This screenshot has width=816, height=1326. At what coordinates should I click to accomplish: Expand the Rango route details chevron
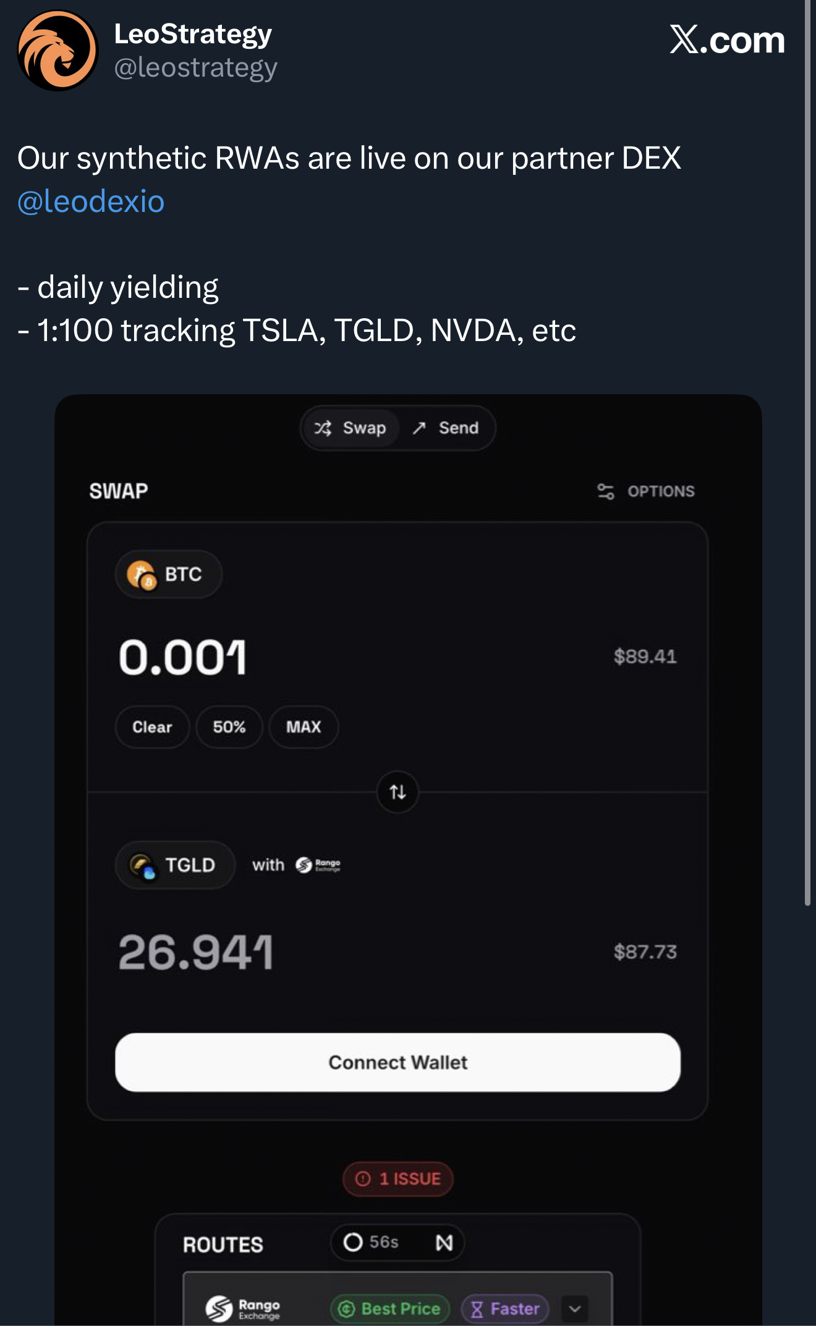click(x=575, y=1308)
